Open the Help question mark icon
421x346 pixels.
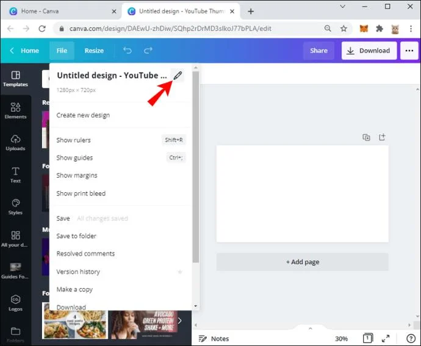click(x=411, y=339)
